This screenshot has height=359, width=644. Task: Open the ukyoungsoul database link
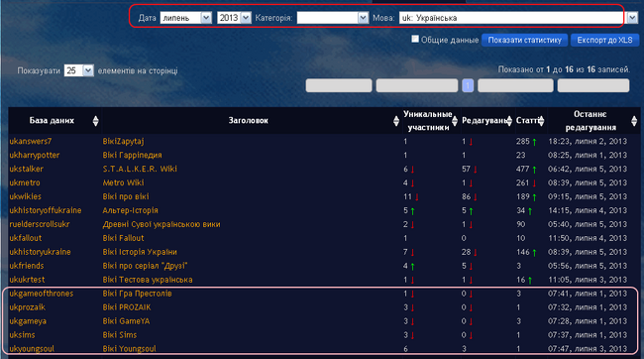pyautogui.click(x=32, y=349)
